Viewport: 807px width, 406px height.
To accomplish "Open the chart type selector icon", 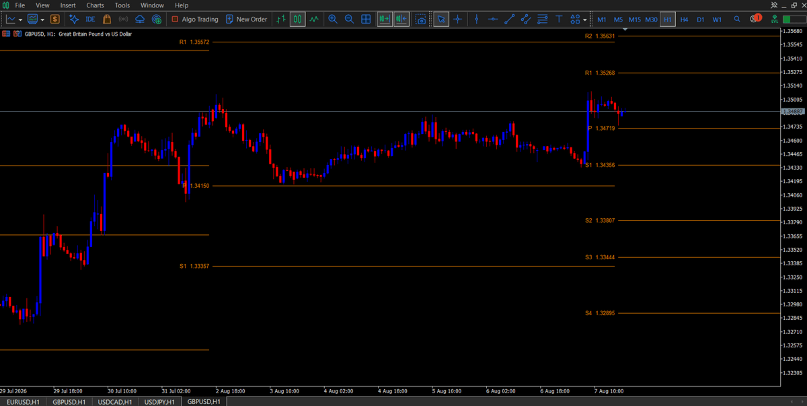I will pos(11,20).
